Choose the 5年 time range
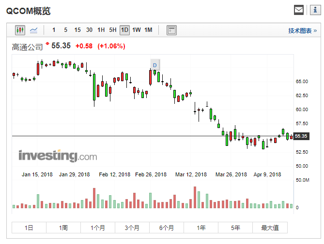Image resolution: width=324 pixels, height=244 pixels. pyautogui.click(x=235, y=228)
